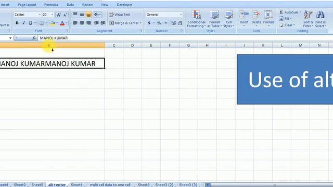Toggle top align in the Alignment group
This screenshot has width=333, height=187.
75,15
